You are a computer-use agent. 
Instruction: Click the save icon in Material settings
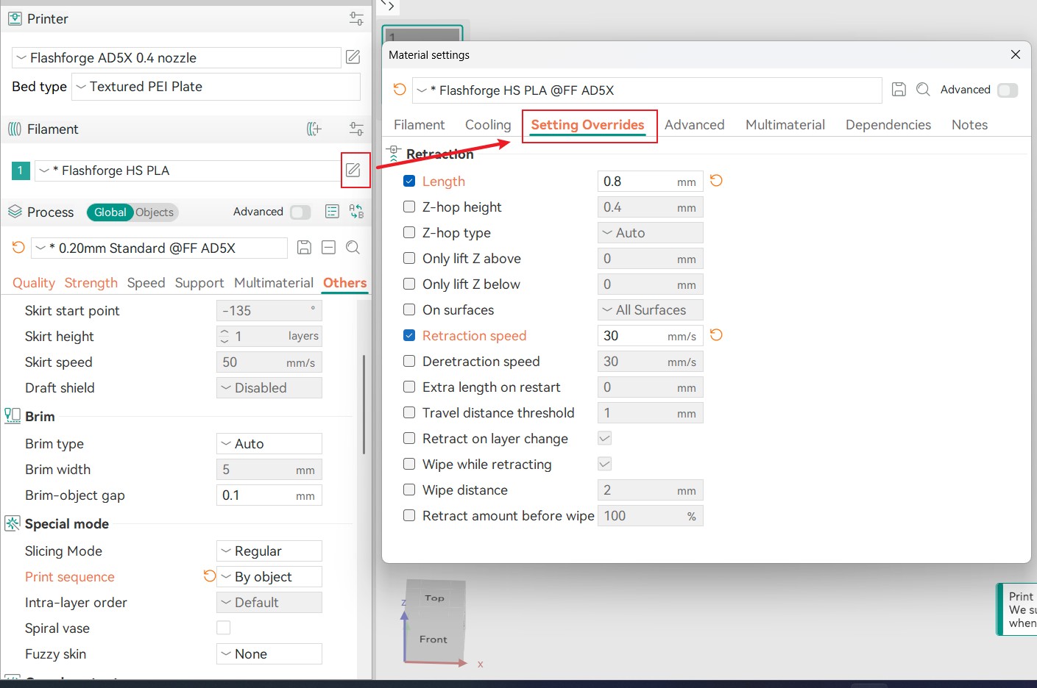pyautogui.click(x=899, y=90)
